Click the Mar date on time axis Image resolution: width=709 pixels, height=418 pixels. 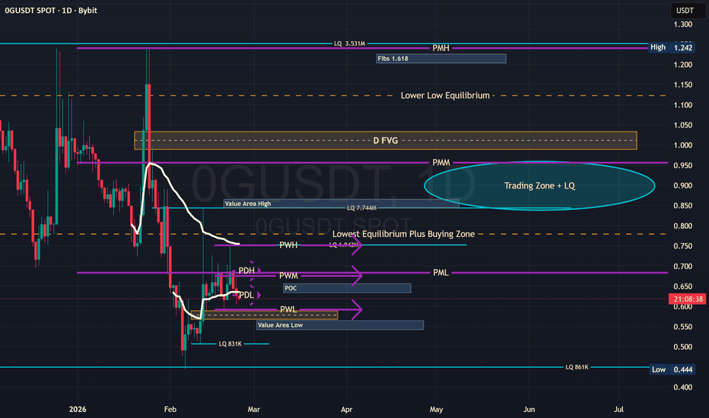tap(253, 409)
